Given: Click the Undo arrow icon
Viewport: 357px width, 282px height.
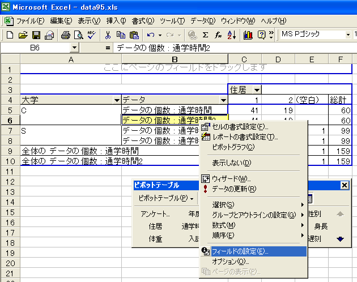Looking at the screenshot, I should tap(151, 35).
